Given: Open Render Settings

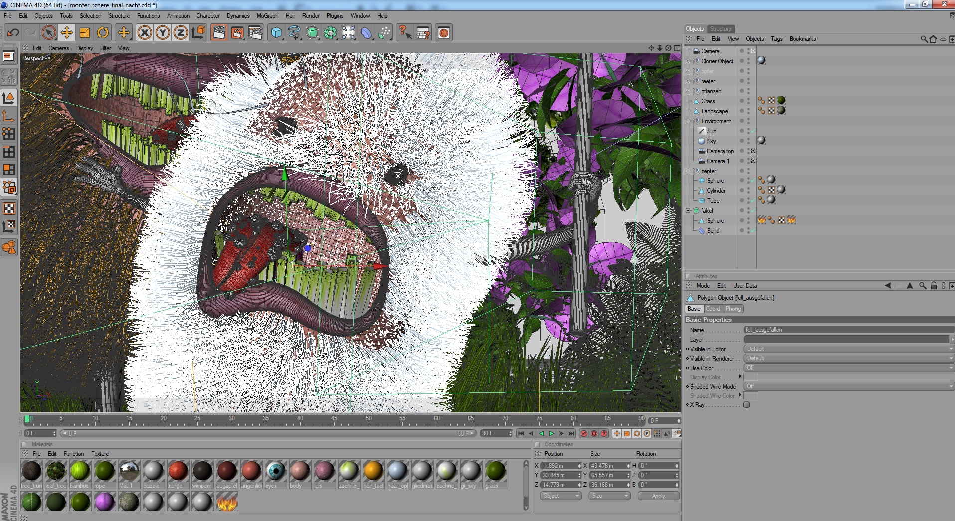Looking at the screenshot, I should point(255,33).
